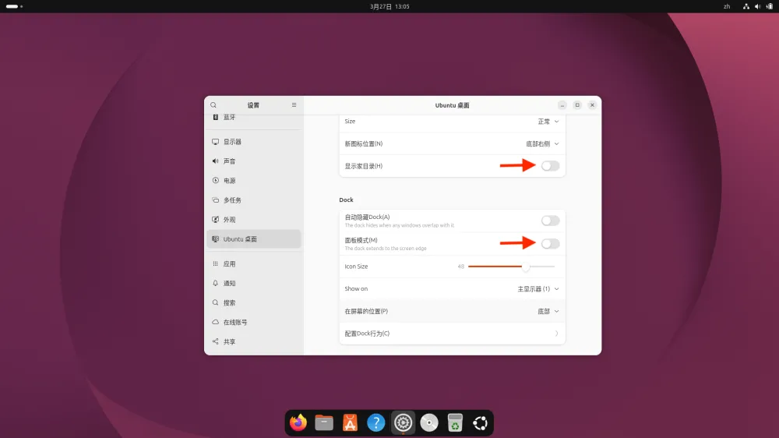Click the Icon Size slider handle
779x438 pixels.
click(x=526, y=267)
